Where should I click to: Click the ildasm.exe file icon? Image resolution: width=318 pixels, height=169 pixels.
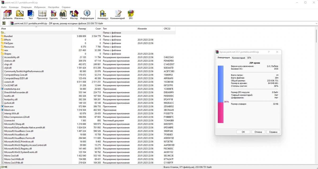2,110
